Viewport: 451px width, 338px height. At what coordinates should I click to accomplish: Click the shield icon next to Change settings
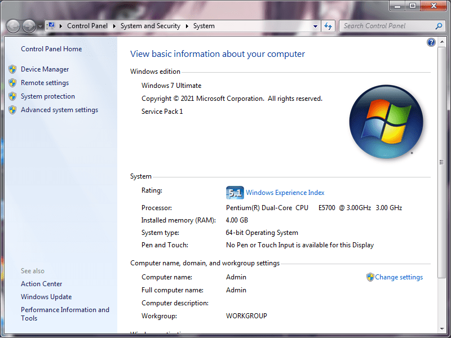(370, 277)
